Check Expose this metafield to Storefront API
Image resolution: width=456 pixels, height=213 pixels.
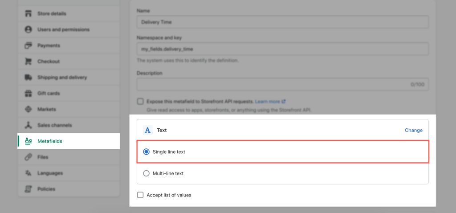(x=140, y=102)
